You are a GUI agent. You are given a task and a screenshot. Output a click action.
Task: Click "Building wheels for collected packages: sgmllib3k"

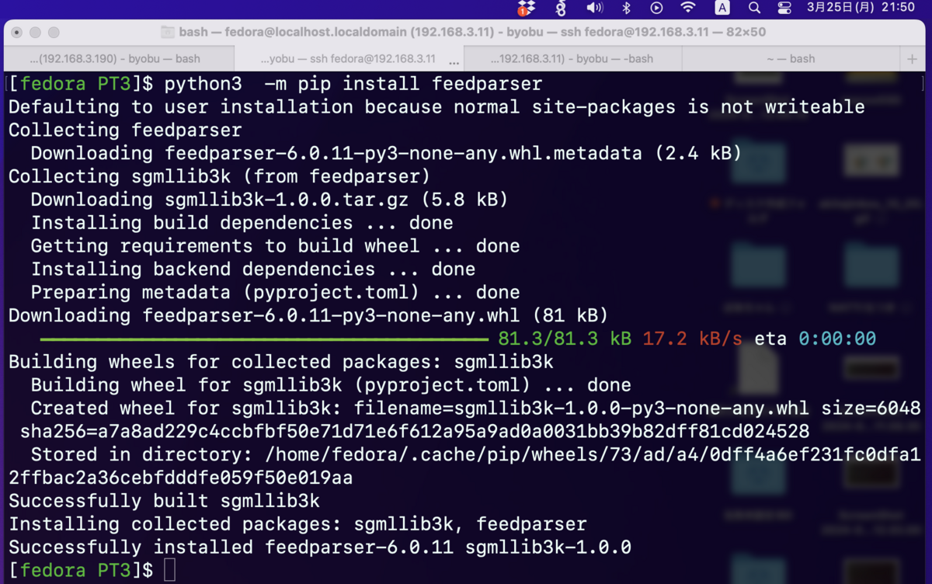click(x=281, y=362)
